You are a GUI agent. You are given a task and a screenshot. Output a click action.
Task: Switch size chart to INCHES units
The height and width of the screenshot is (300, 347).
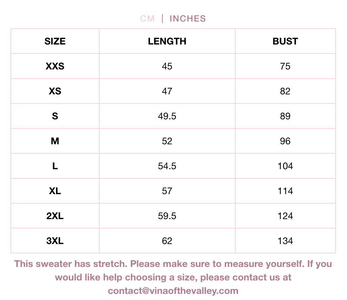[188, 19]
